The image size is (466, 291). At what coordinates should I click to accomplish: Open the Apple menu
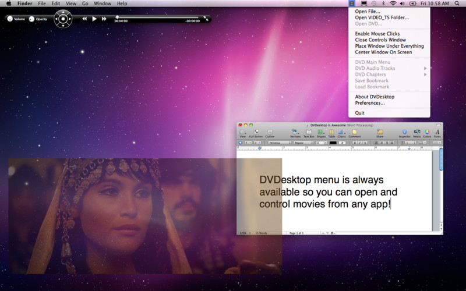coord(9,3)
